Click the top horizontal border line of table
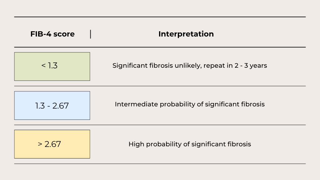 160,17
